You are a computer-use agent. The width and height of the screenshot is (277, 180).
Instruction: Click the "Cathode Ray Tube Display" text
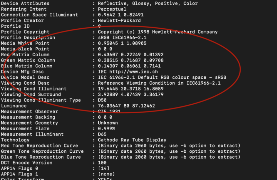[132, 140]
